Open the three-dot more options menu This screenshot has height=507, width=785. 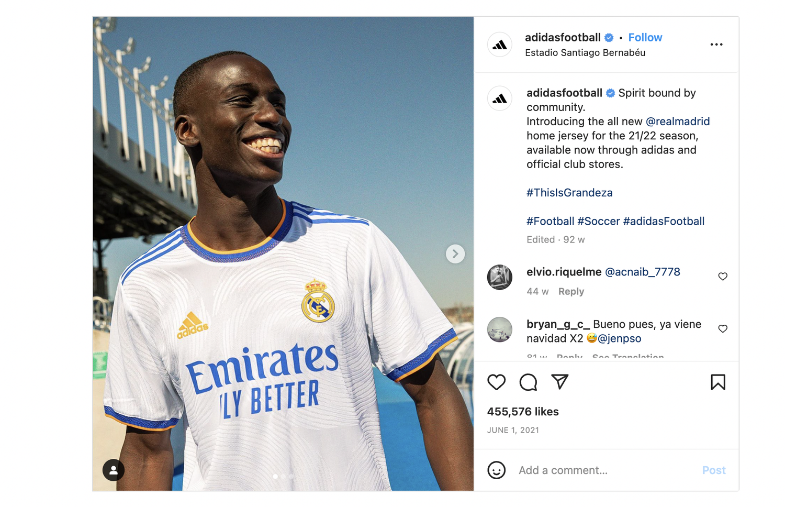pyautogui.click(x=716, y=45)
